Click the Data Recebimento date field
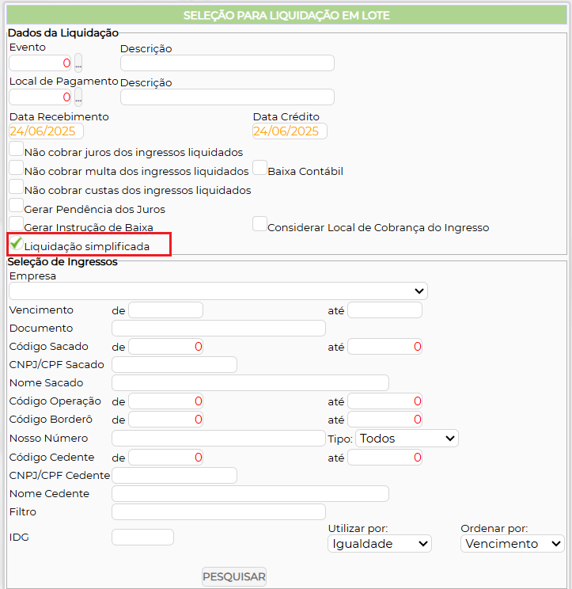This screenshot has width=572, height=589. pos(46,131)
